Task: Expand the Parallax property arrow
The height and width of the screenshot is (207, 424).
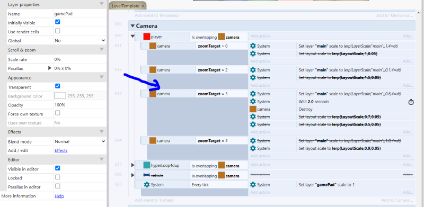Action: tap(49, 68)
